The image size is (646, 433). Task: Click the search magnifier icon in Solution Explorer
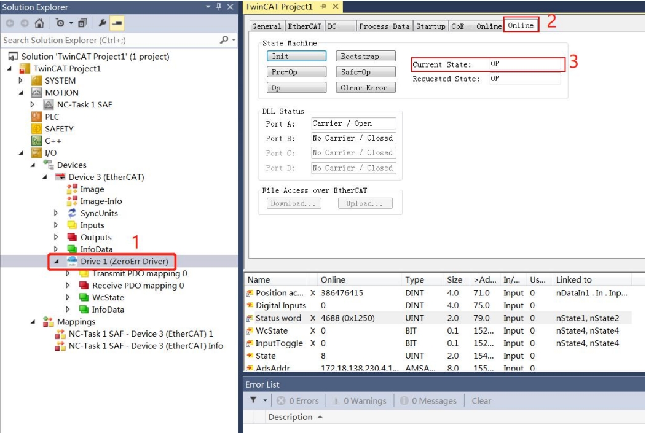(224, 40)
